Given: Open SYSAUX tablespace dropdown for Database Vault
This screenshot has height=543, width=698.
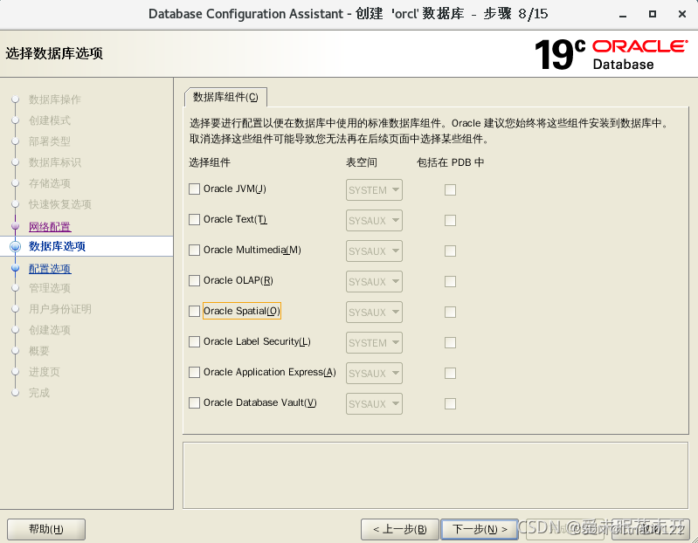Looking at the screenshot, I should 374,404.
